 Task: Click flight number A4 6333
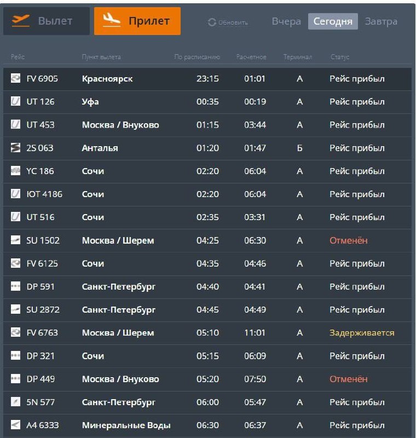[x=43, y=425]
